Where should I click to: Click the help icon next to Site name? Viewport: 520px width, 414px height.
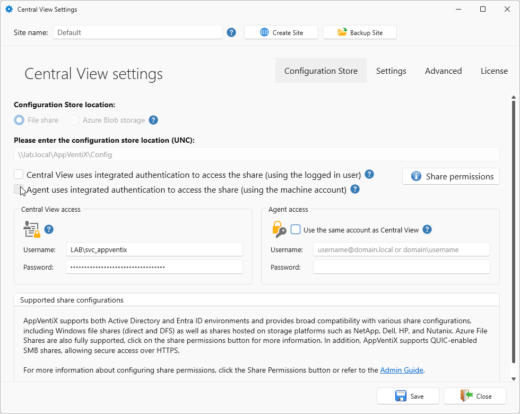[231, 32]
